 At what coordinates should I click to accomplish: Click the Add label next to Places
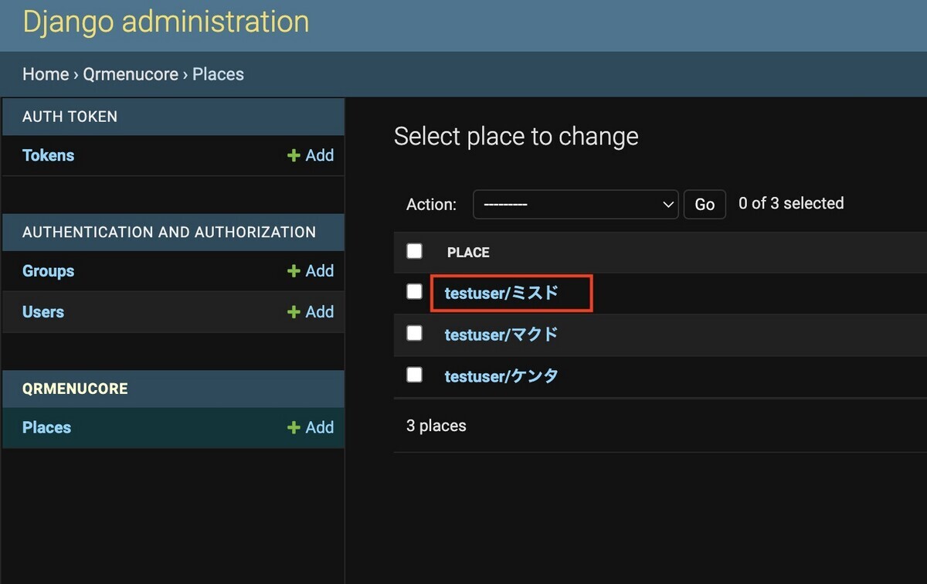[320, 428]
